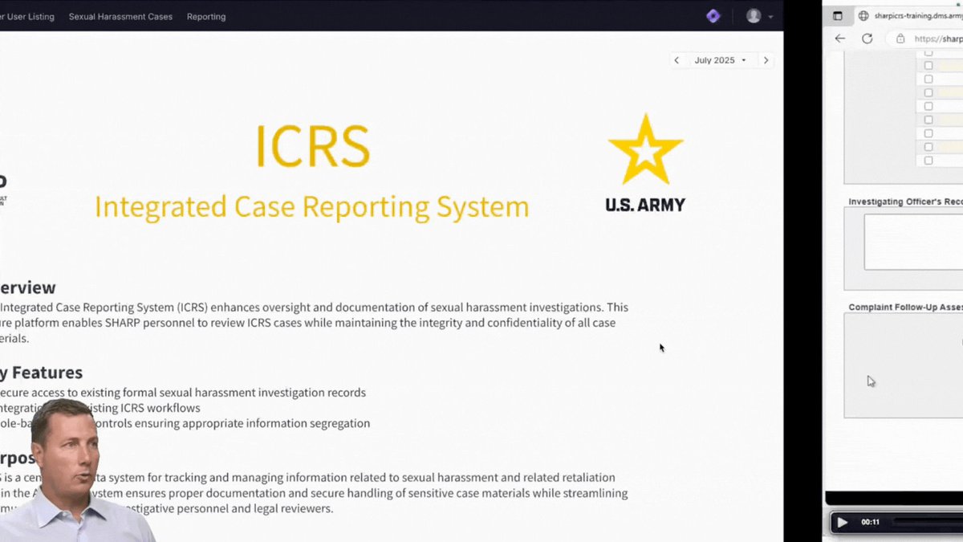Screen dimensions: 963x542
Task: Click the presenter webcam thumbnail
Action: 76,471
